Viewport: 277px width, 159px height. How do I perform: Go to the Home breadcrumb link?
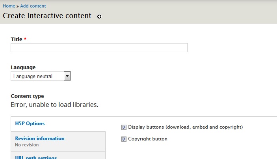pos(9,6)
